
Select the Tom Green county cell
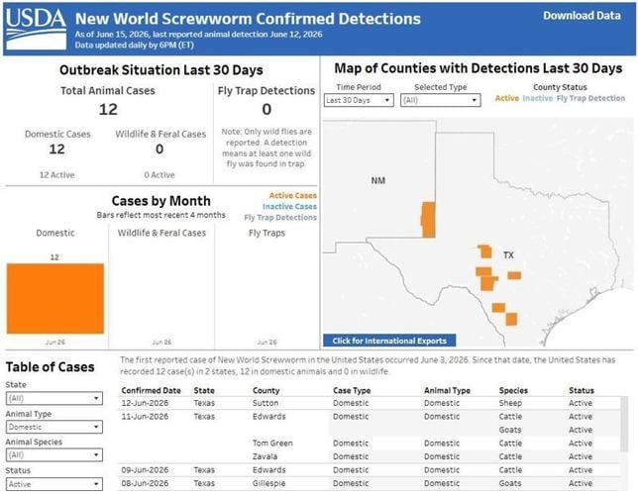[272, 443]
